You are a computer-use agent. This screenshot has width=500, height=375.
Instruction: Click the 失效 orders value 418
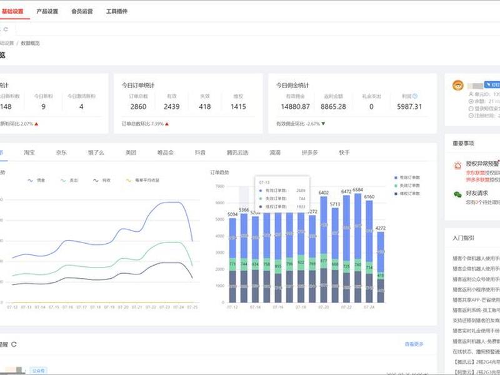point(205,106)
